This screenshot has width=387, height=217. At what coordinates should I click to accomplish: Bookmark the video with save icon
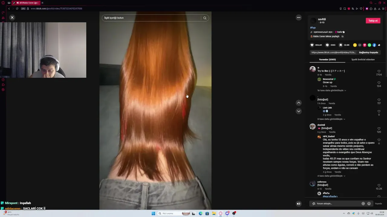pyautogui.click(x=341, y=45)
